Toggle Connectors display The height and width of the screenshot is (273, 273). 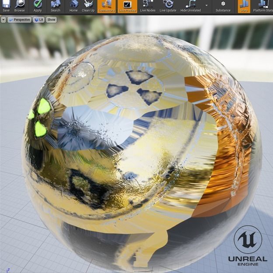107,6
